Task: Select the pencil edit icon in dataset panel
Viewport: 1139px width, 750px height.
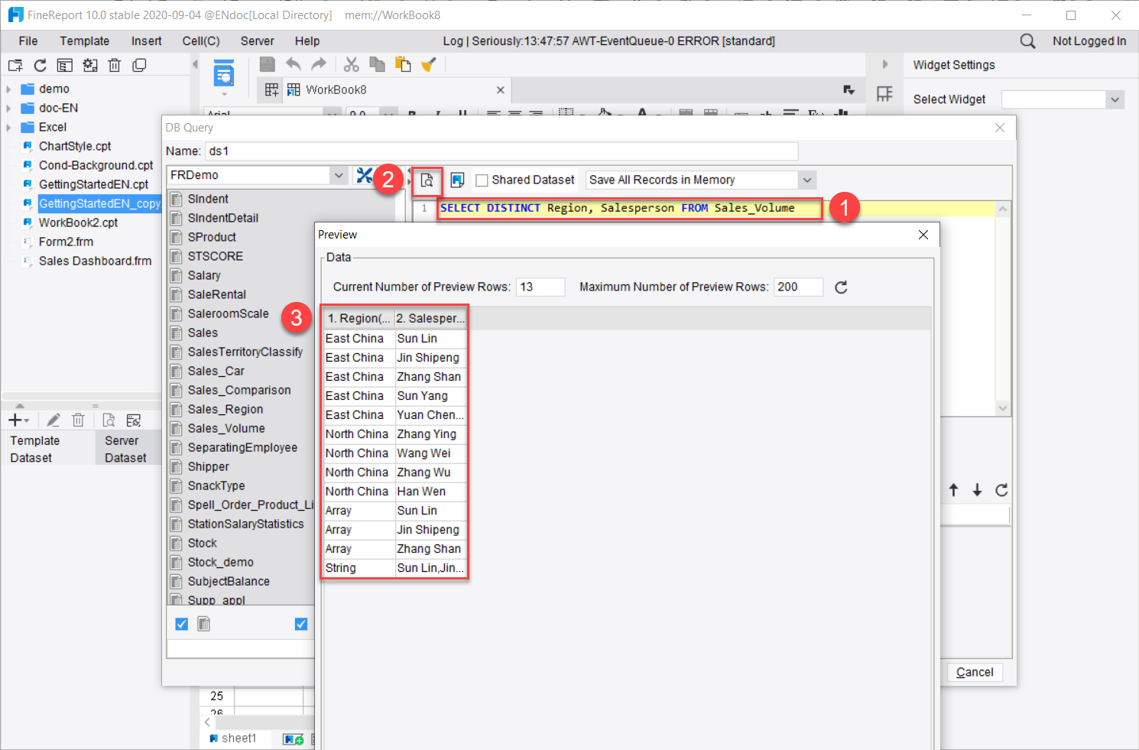Action: coord(53,420)
